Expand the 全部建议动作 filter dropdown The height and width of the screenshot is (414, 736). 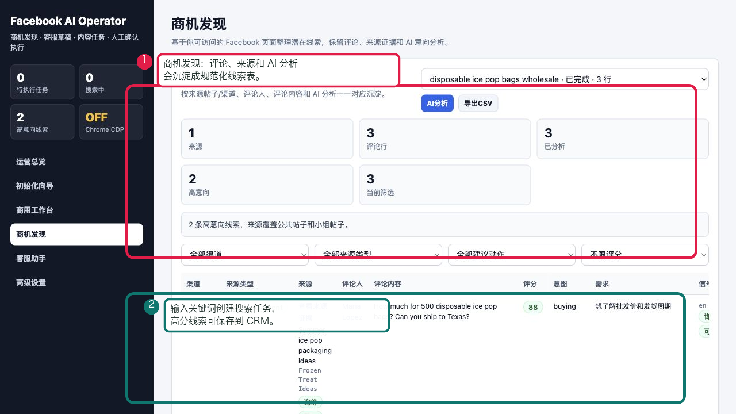[x=512, y=255]
